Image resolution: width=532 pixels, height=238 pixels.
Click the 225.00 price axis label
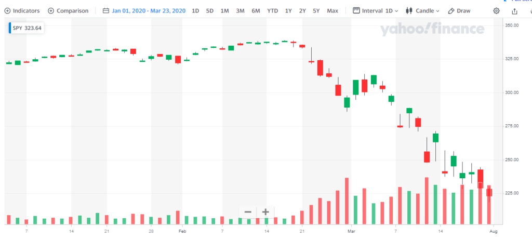512,193
